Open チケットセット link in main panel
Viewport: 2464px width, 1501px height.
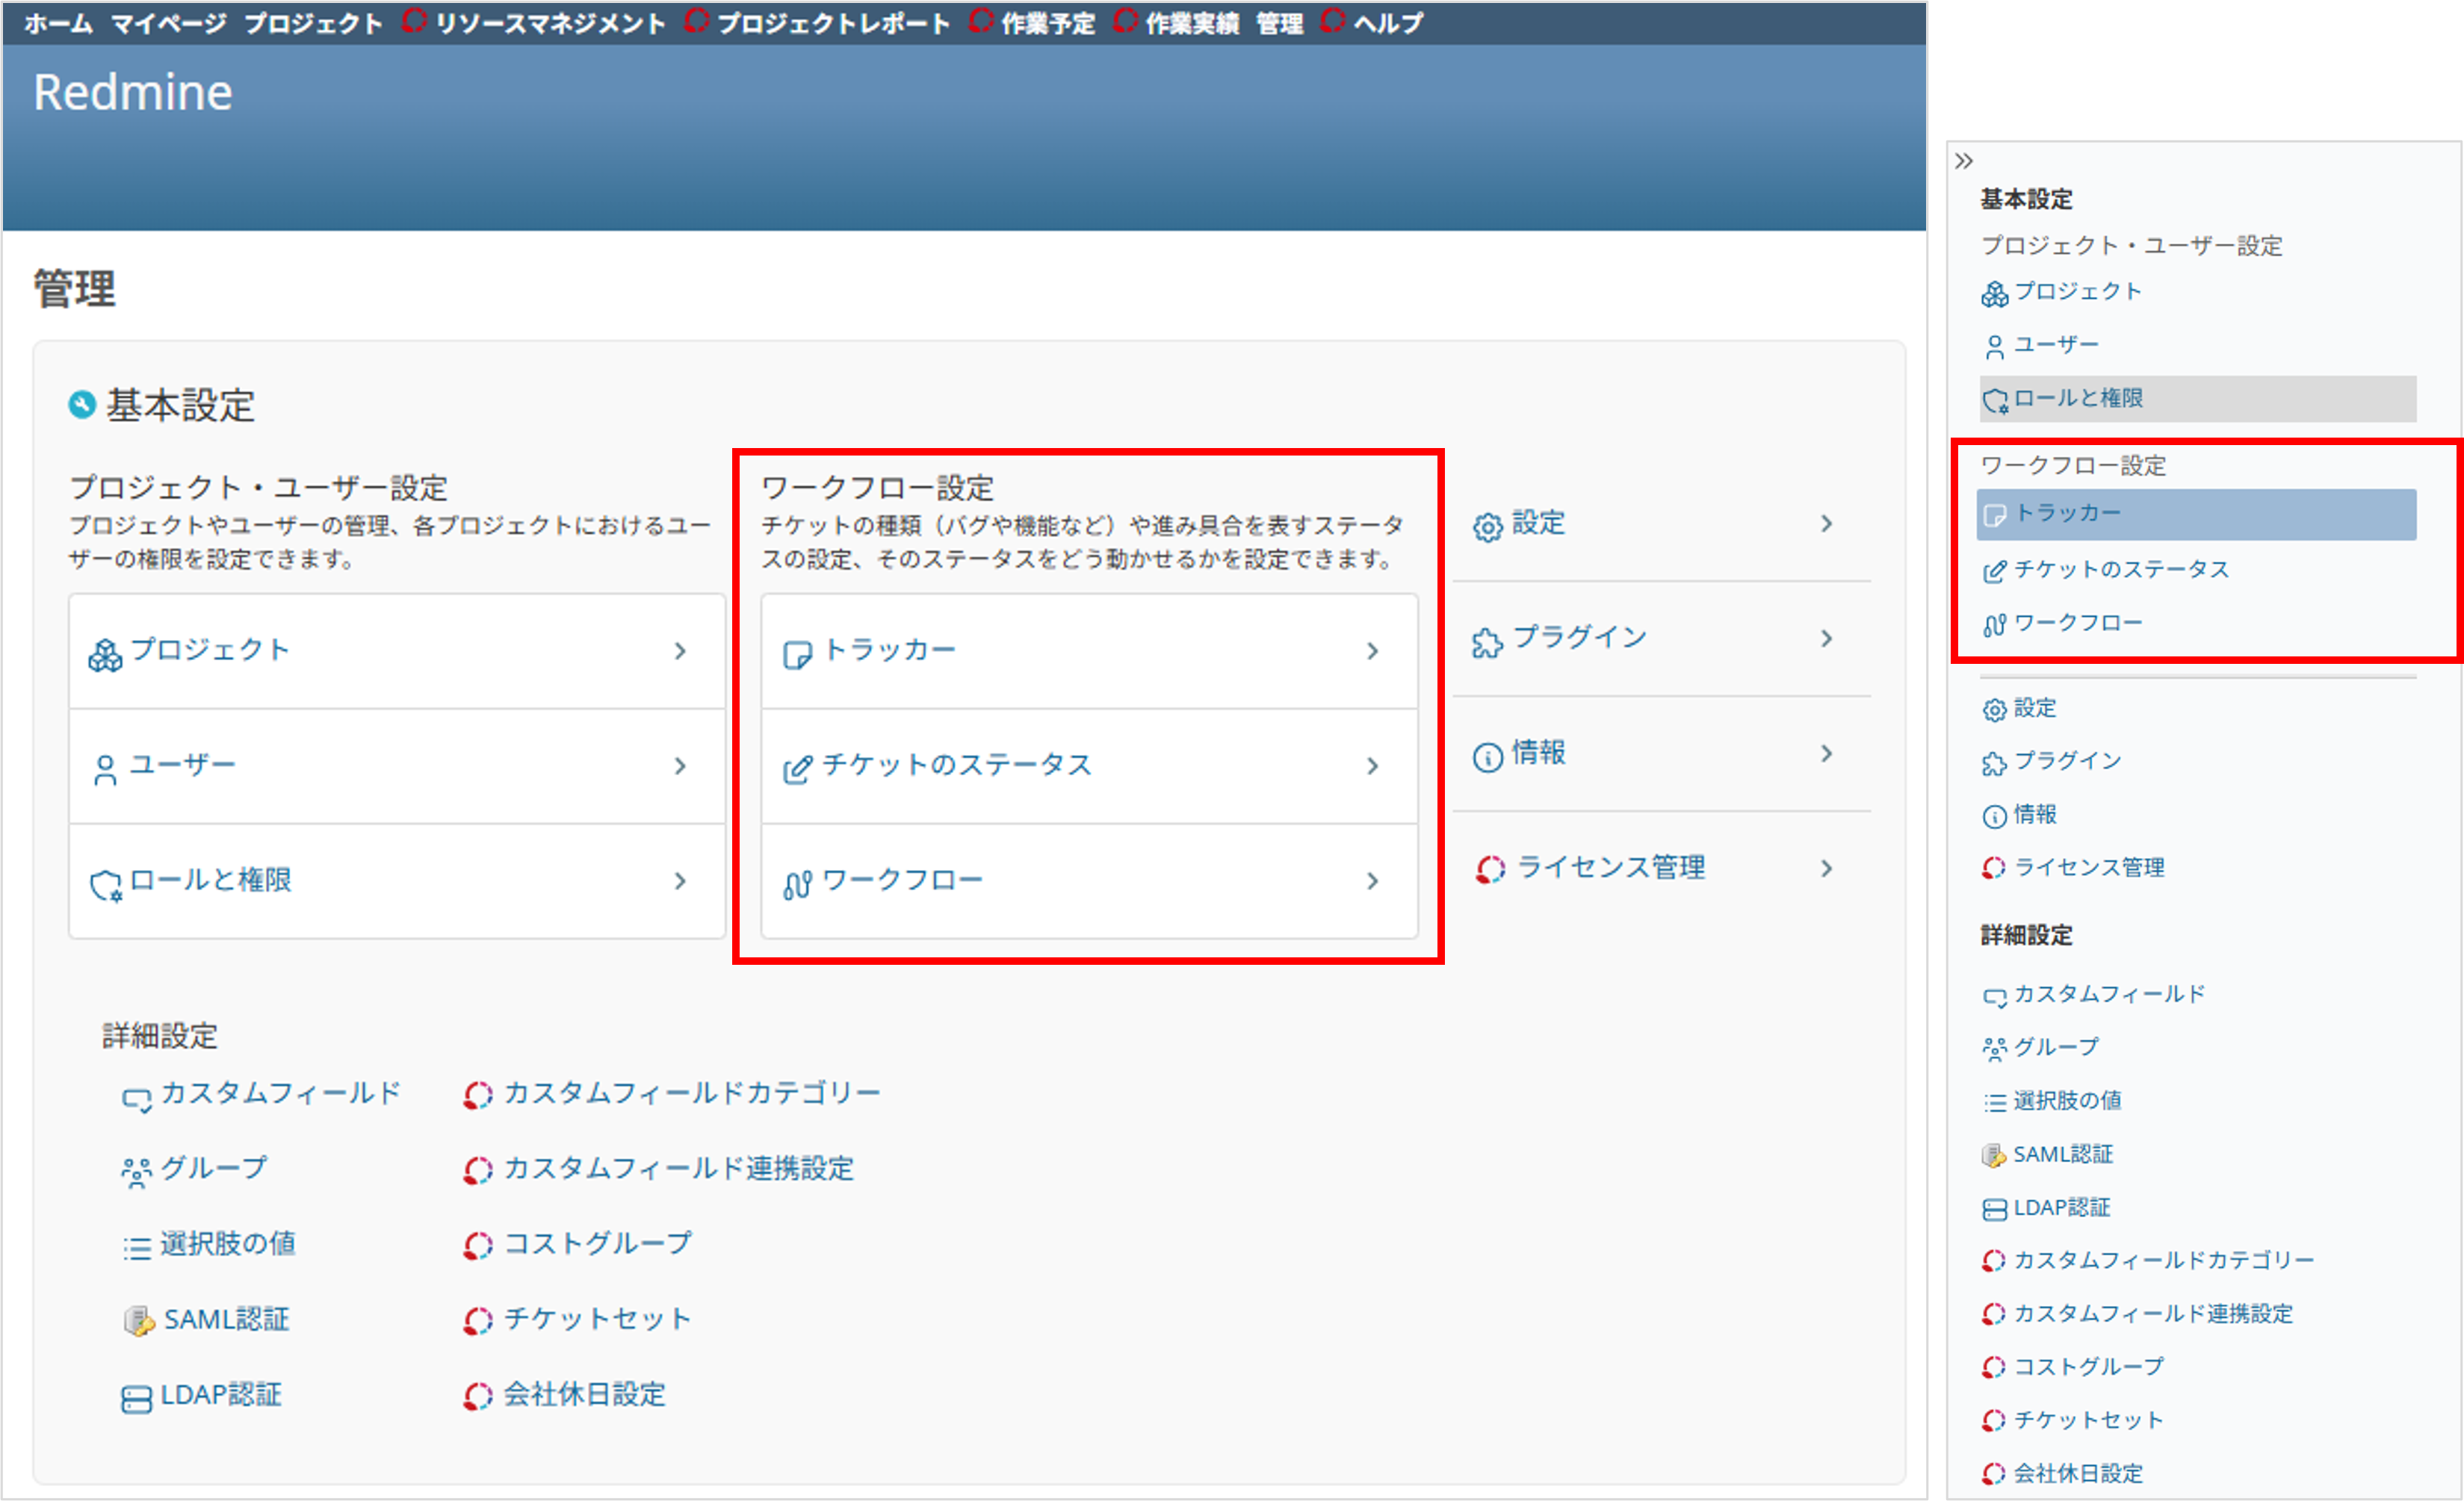point(597,1319)
